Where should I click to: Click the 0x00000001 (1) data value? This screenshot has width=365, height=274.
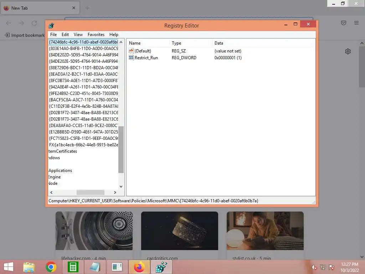pos(228,58)
